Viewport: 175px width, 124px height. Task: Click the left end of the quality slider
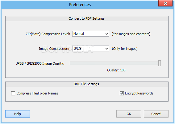pyautogui.click(x=71, y=63)
